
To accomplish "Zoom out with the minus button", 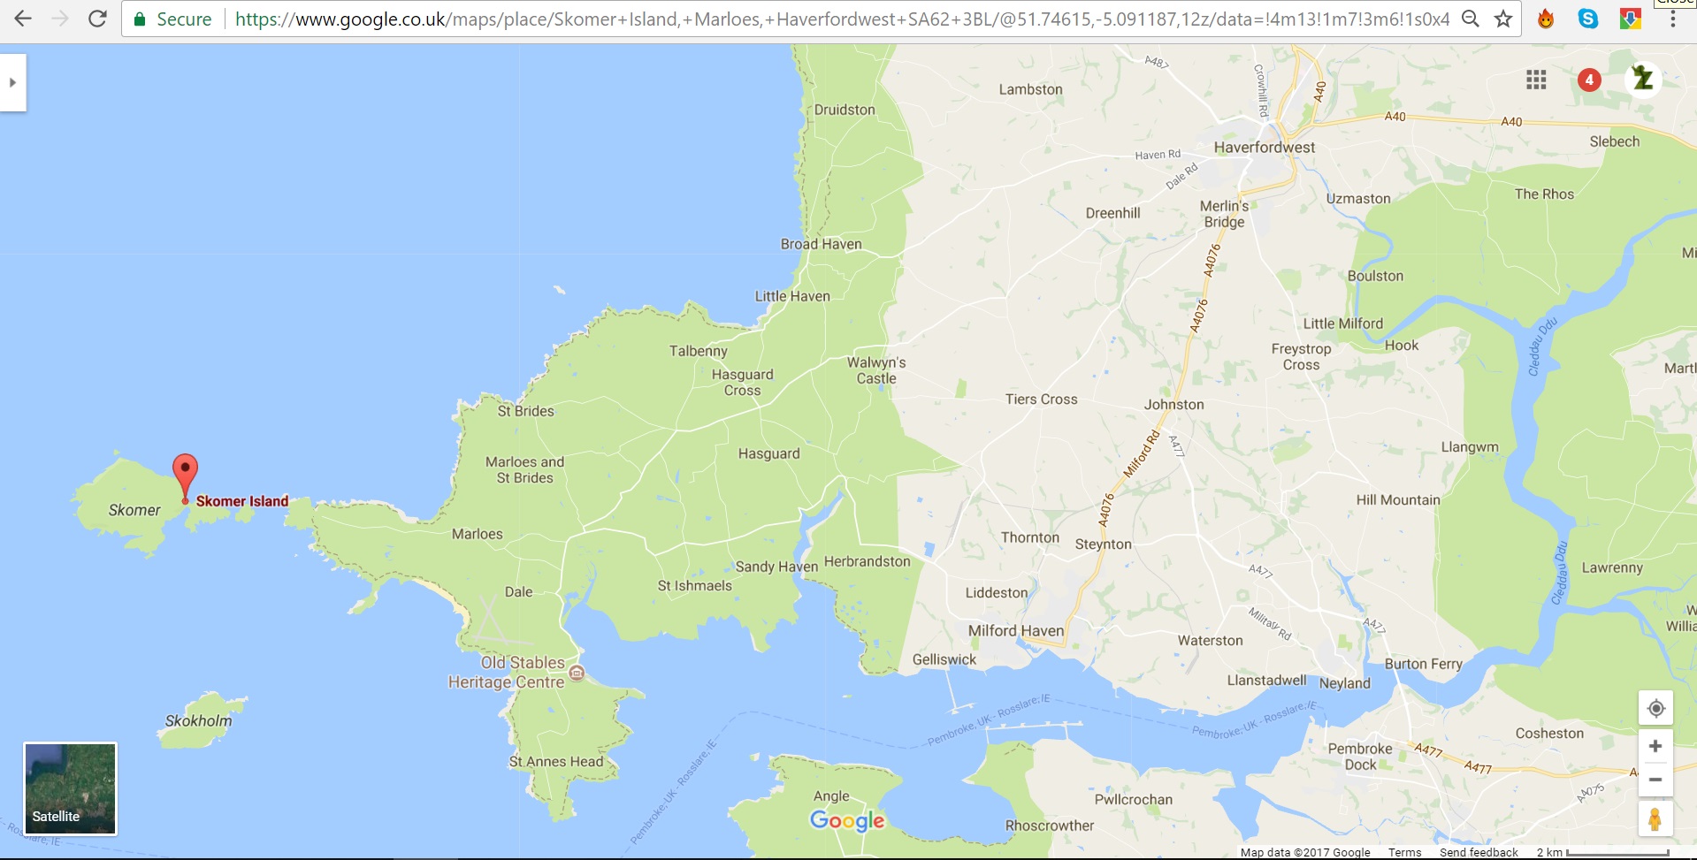I will (1655, 780).
